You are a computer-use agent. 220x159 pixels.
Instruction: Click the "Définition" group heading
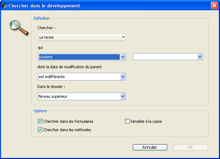pos(41,18)
